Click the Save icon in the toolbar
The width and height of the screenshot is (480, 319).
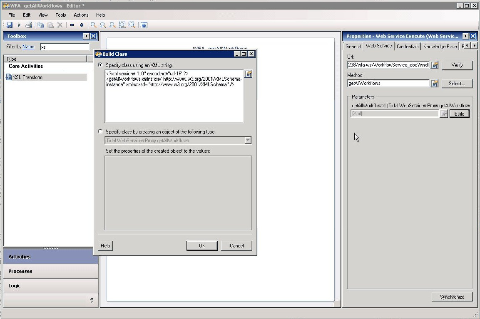point(10,25)
